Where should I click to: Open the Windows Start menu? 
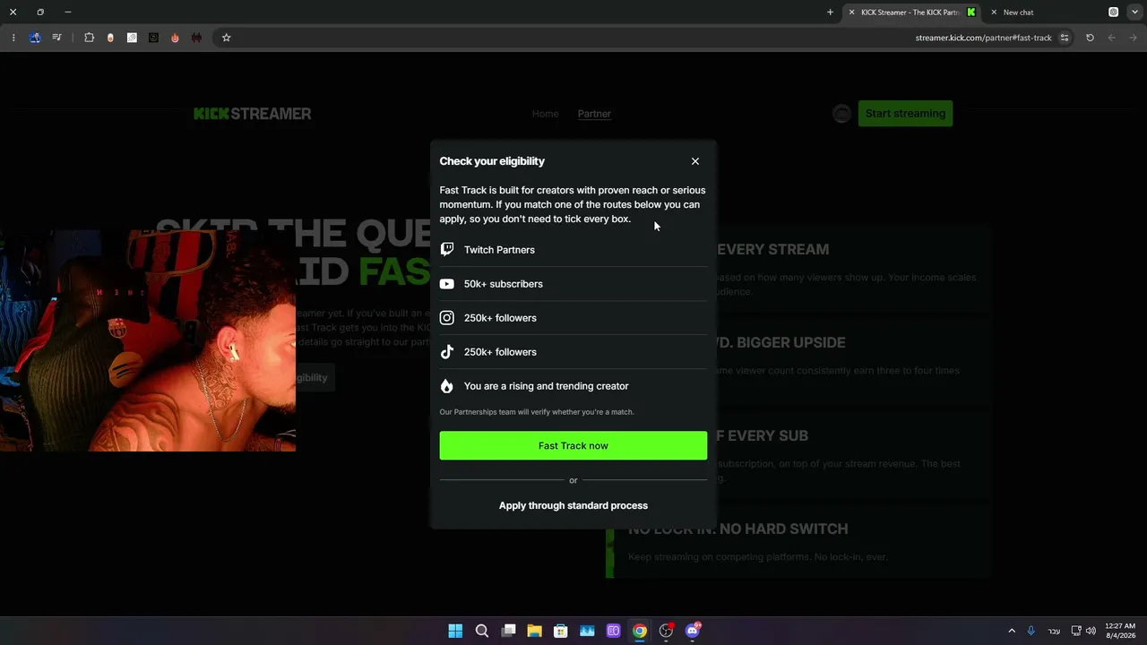coord(455,631)
